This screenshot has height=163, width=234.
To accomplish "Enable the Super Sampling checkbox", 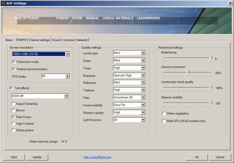I will [13, 104].
